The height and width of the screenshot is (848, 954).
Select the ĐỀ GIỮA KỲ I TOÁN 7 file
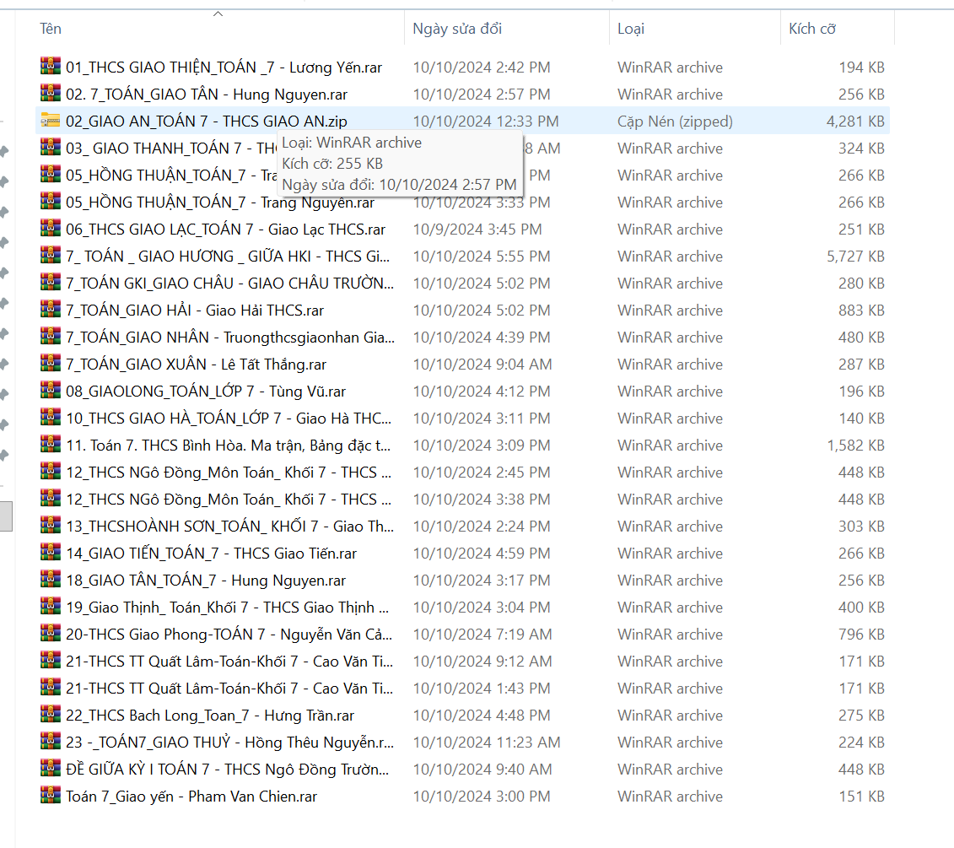pos(227,770)
